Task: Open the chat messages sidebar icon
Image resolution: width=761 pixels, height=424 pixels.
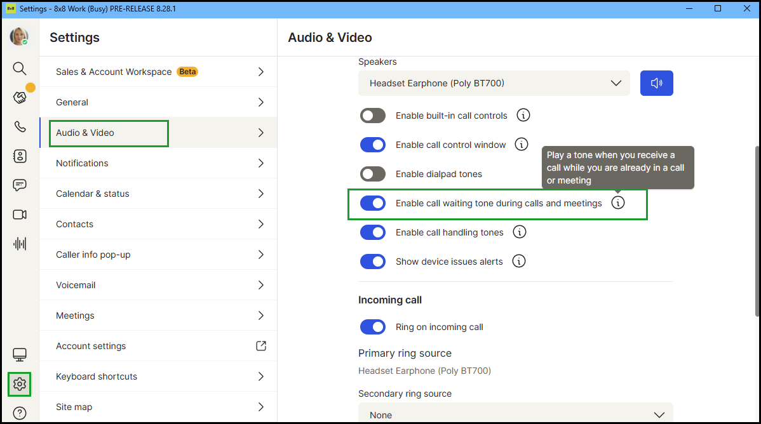Action: point(20,185)
